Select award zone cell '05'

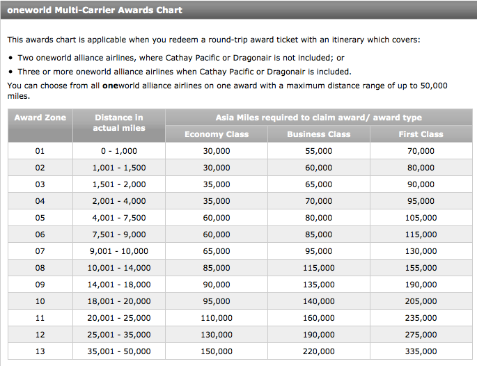pyautogui.click(x=40, y=218)
